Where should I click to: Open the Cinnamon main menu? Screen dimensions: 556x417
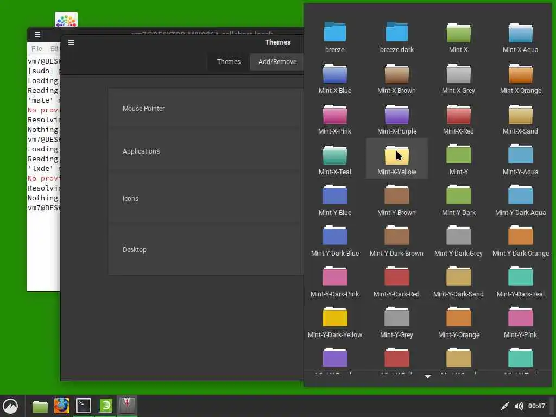coord(11,406)
